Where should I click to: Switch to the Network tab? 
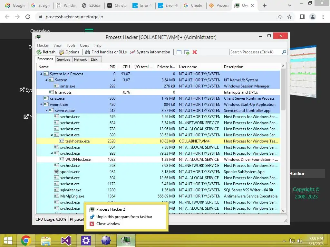[80, 59]
